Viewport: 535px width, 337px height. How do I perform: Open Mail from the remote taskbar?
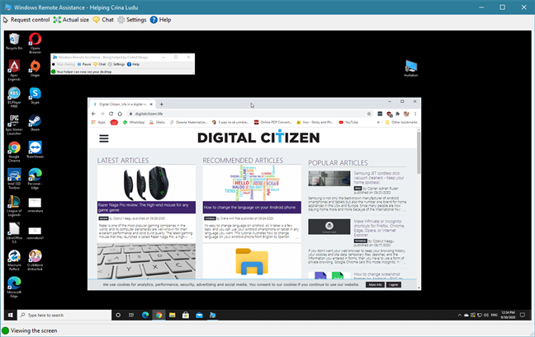[199, 315]
